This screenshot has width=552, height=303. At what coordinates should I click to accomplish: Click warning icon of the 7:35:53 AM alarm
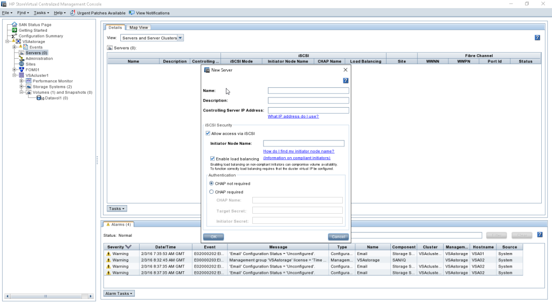click(108, 254)
